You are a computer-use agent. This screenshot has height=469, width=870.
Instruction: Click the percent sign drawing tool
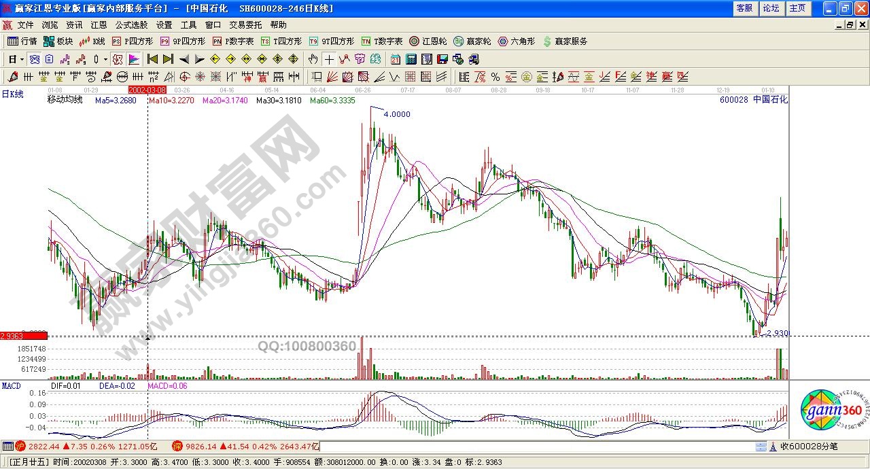point(495,77)
